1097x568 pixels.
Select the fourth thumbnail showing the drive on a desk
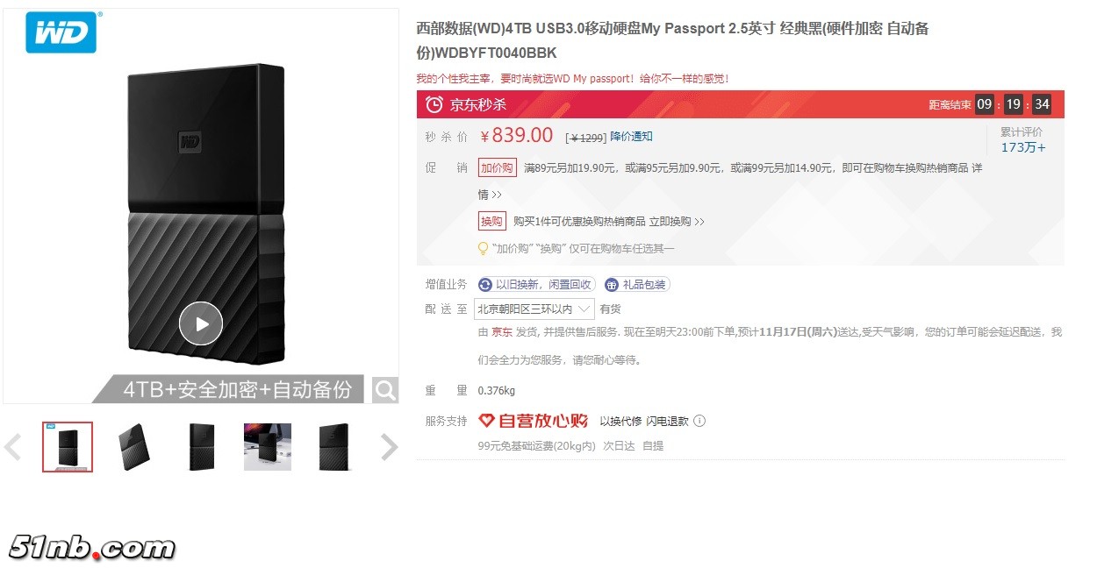[x=268, y=447]
